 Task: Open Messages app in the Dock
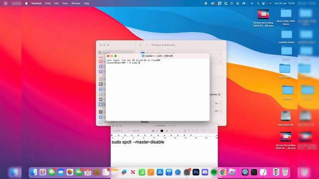[x=52, y=173]
